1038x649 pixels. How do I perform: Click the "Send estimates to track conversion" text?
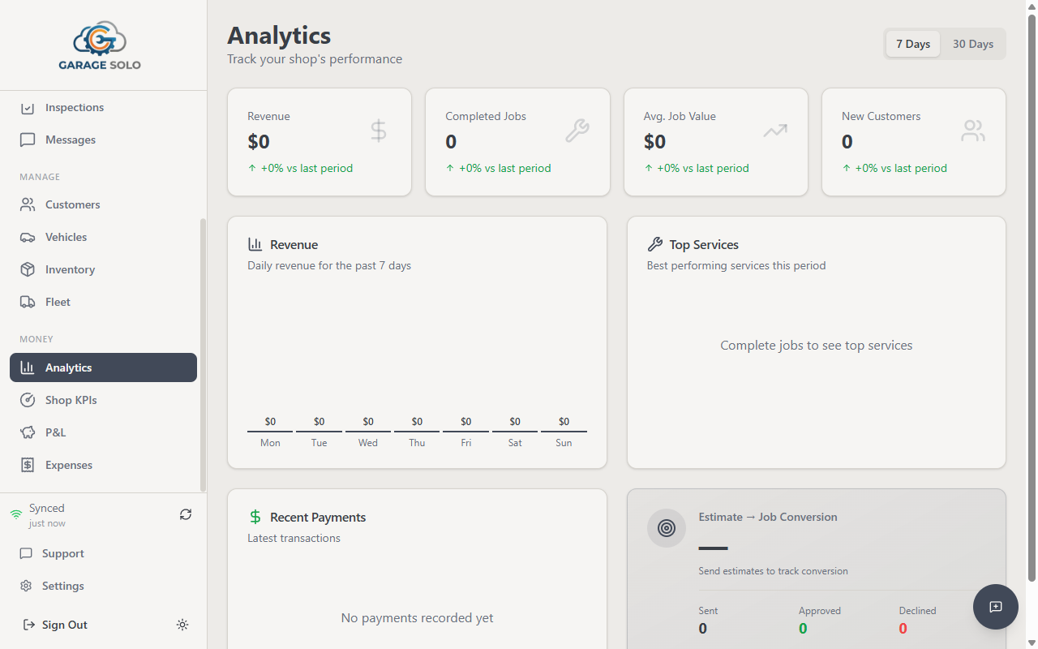pyautogui.click(x=774, y=571)
